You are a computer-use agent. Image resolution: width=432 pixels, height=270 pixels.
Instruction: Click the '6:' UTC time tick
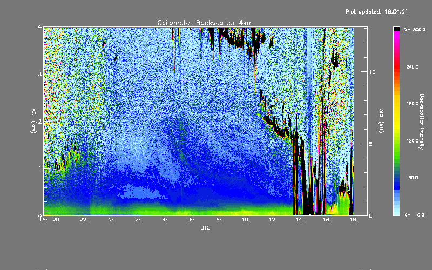coord(192,220)
